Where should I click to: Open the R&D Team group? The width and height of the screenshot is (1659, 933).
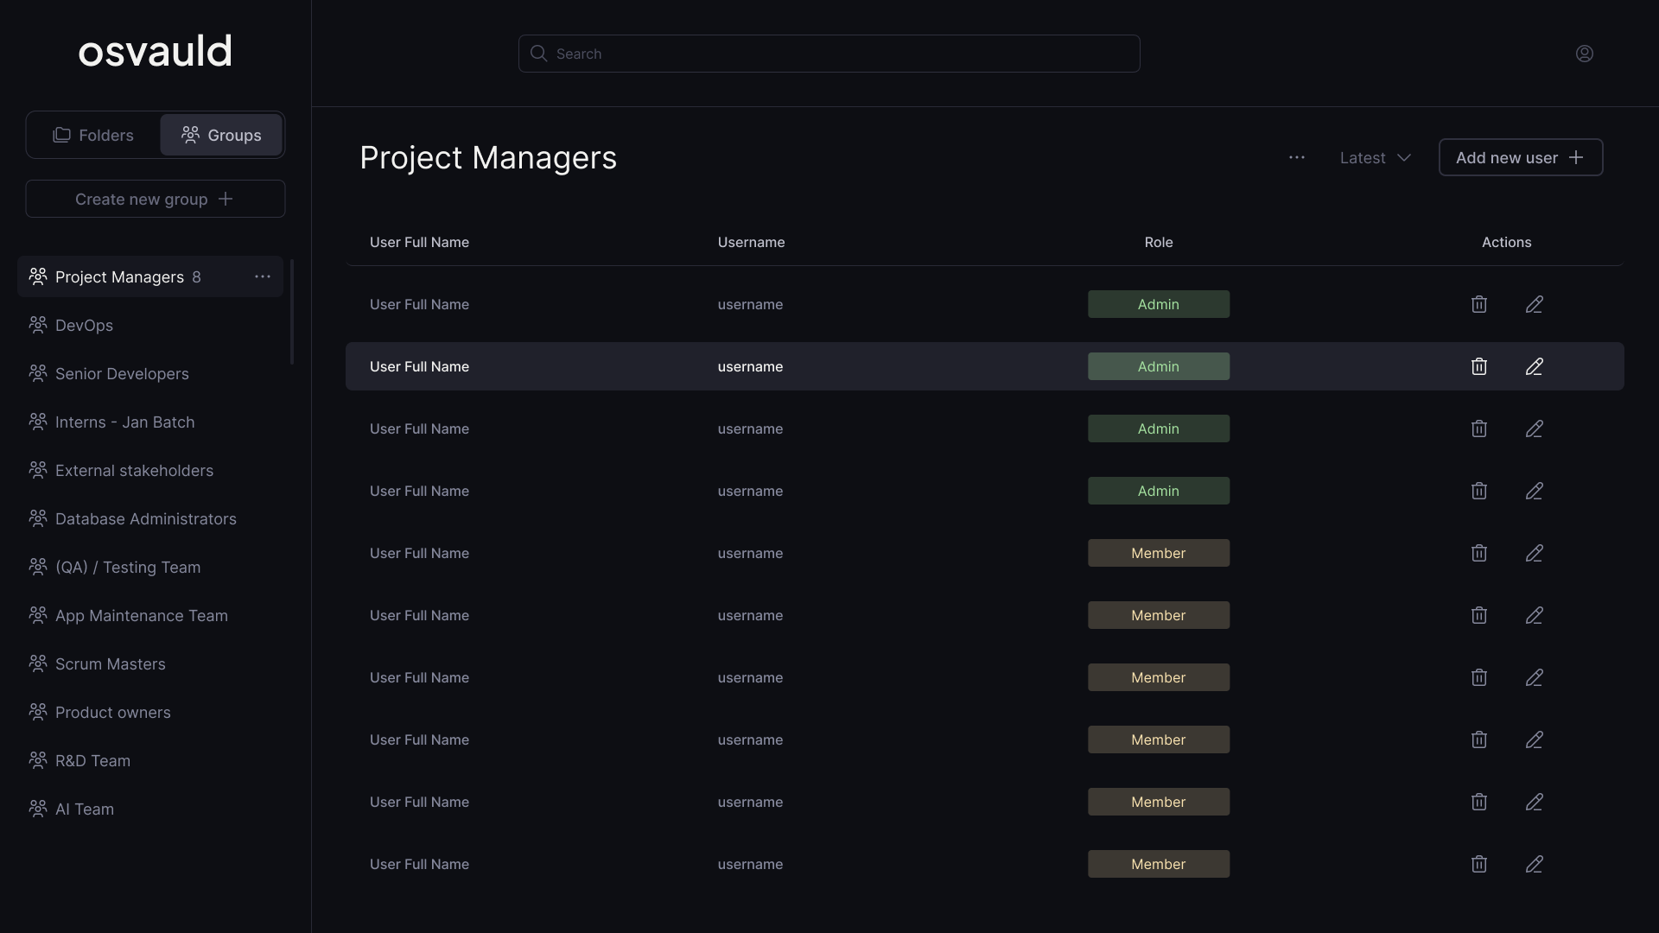[x=150, y=760]
